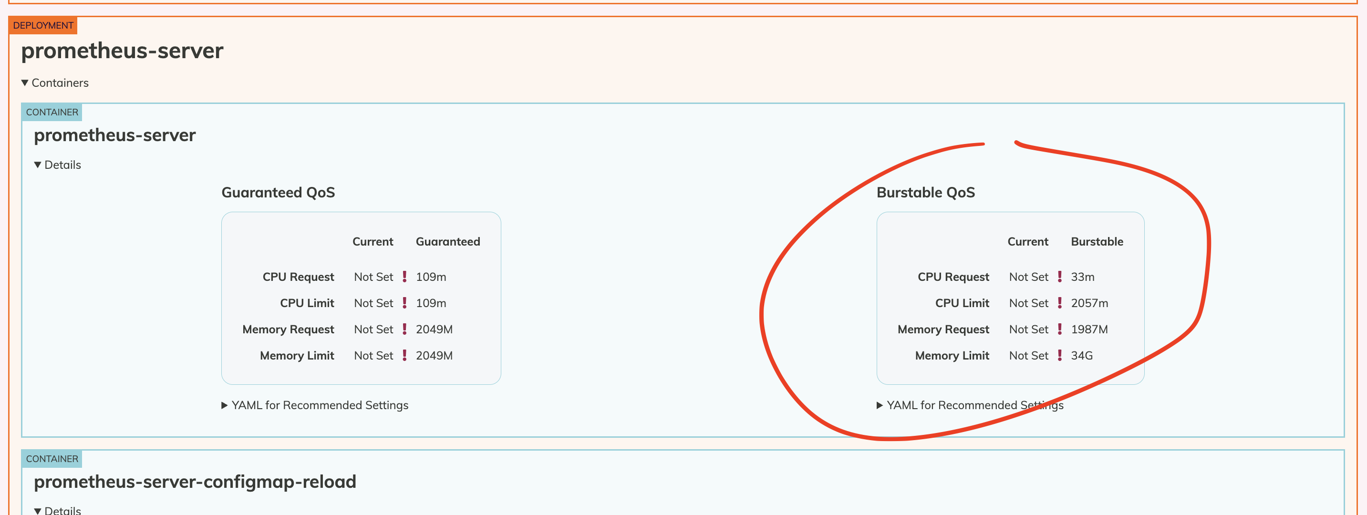
Task: Collapse the Containers section
Action: click(x=55, y=83)
